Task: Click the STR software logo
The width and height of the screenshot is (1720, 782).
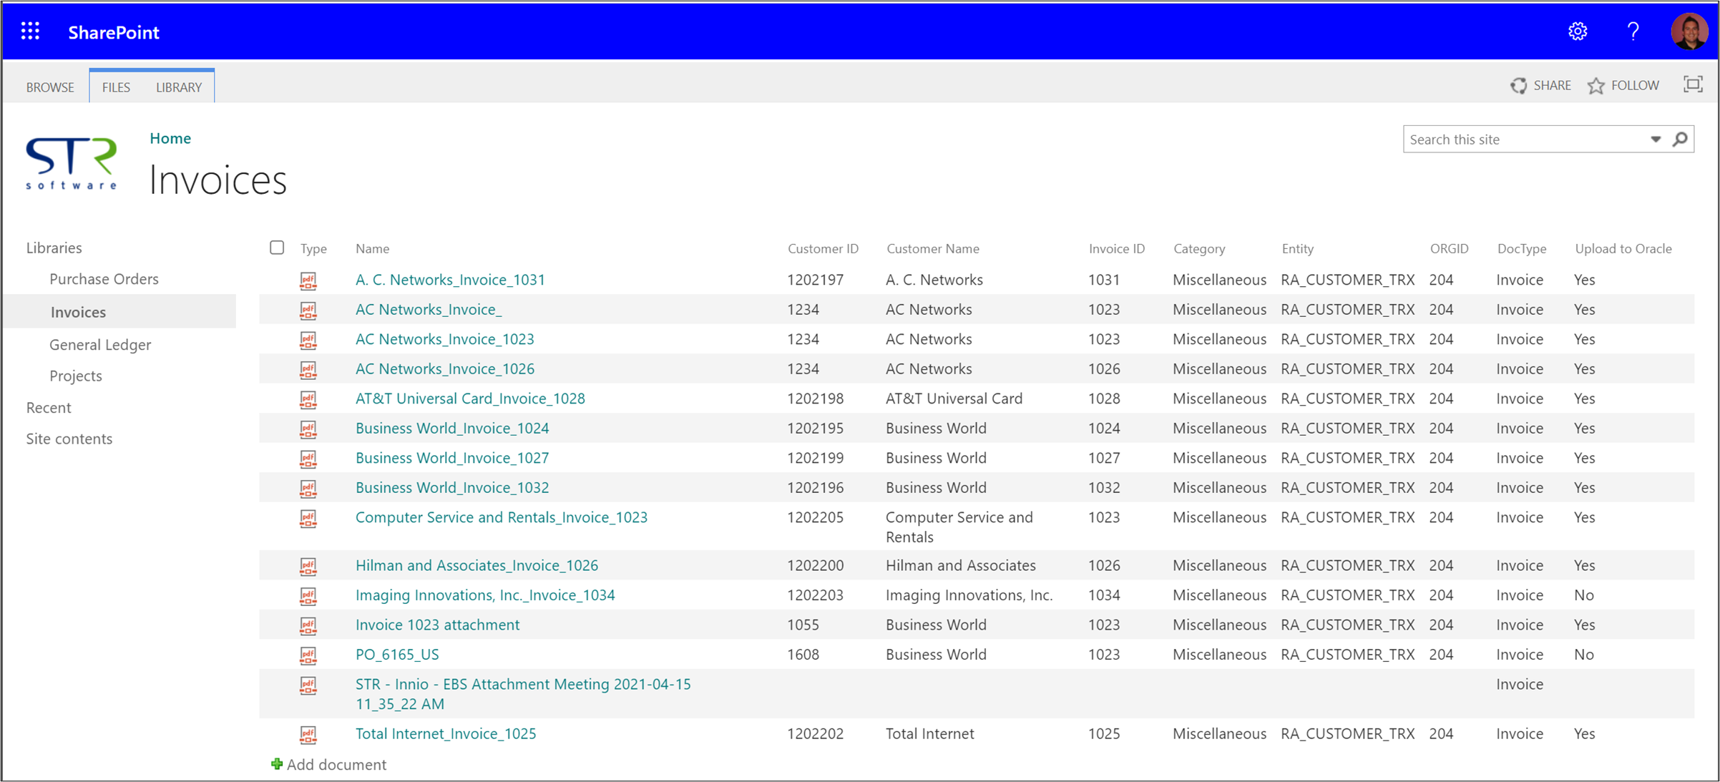Action: point(72,164)
